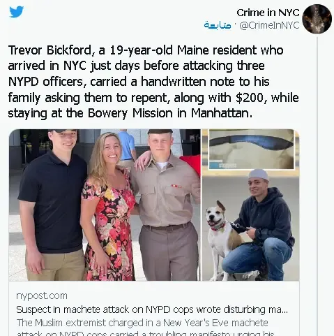Click the woman in the floral dress
Viewport: 334px width, 336px height.
108,207
